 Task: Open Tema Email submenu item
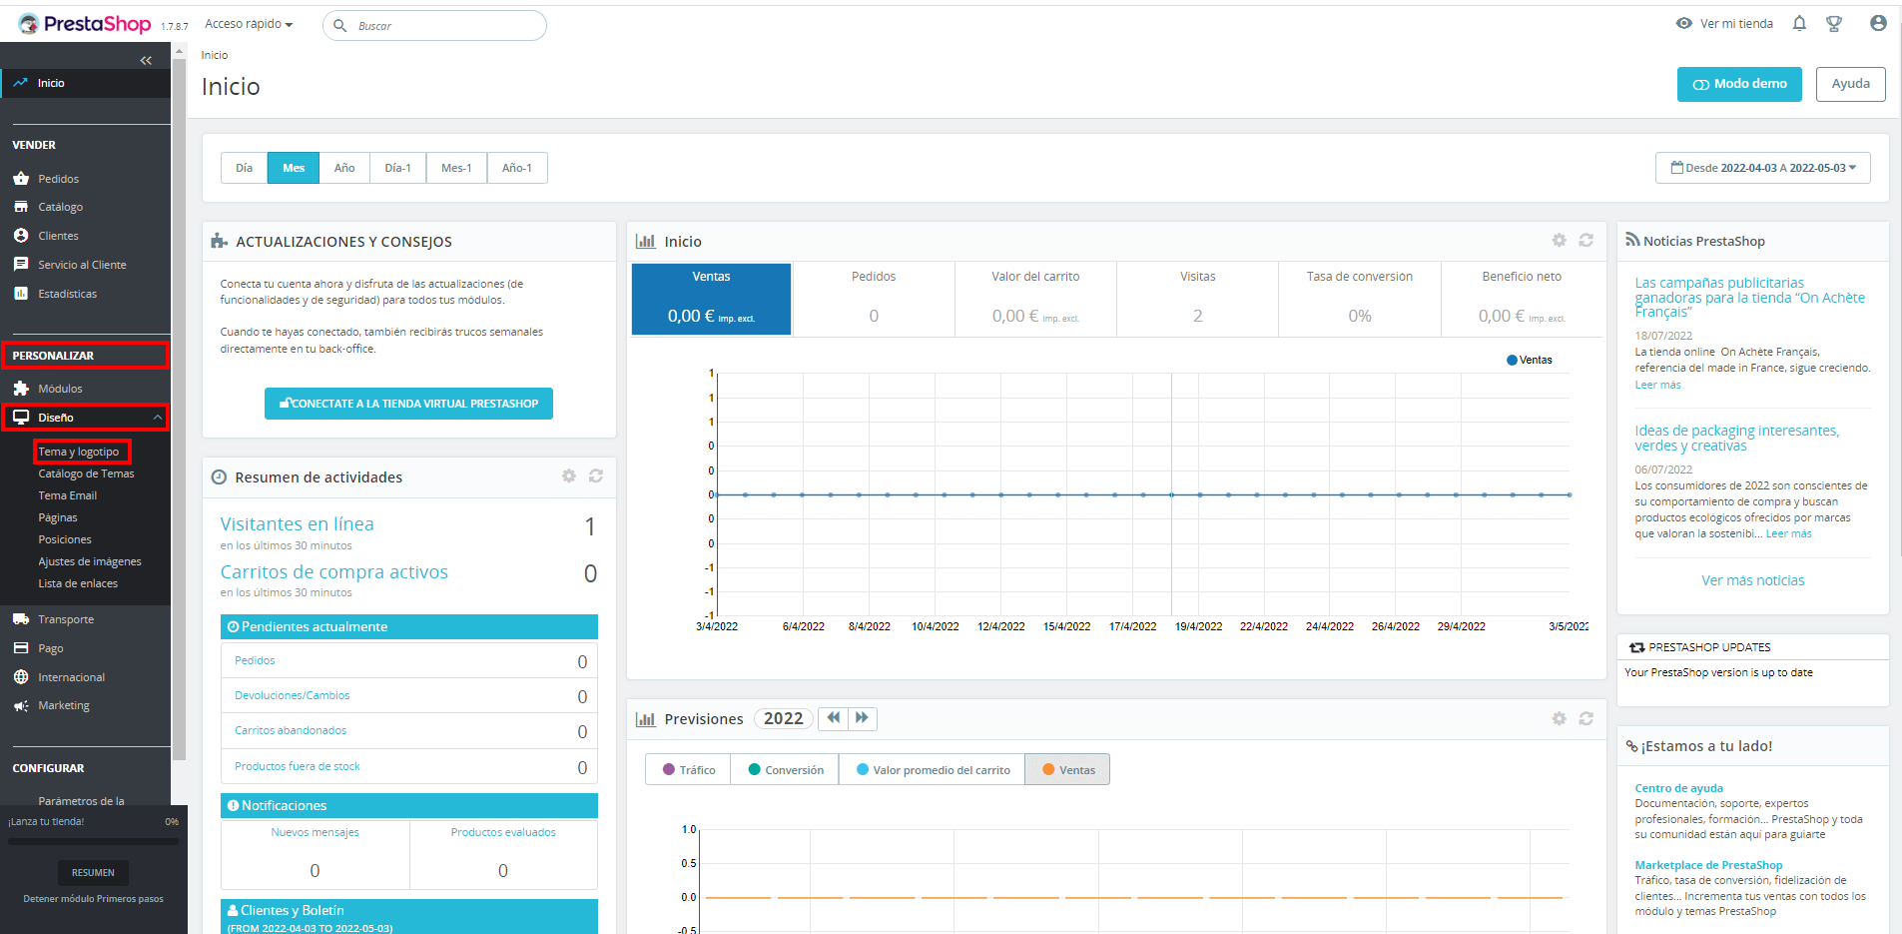[x=68, y=495]
